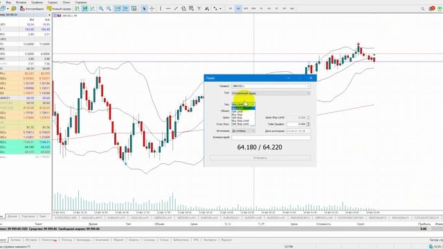The image size is (443, 249).
Task: Open the Symbol dropdown in order dialog
Action: 271,86
